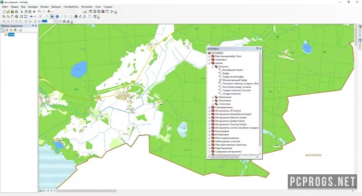Viewport: 362px width, 196px height.
Task: Delete selection with the X icon
Action: [34, 12]
